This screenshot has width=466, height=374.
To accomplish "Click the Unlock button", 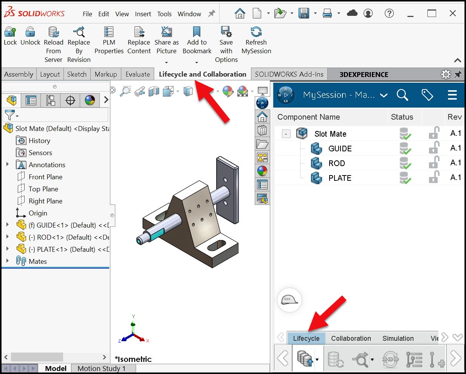I will coord(30,36).
